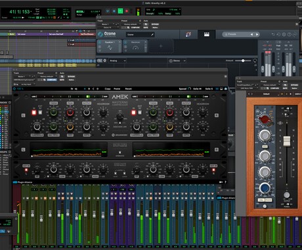
Task: Select settings slot D in AMEK toolbar
Action: pyautogui.click(x=98, y=89)
